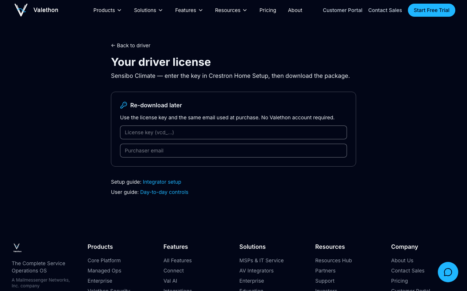This screenshot has width=467, height=291.
Task: Open Connect footer link
Action: (174, 271)
